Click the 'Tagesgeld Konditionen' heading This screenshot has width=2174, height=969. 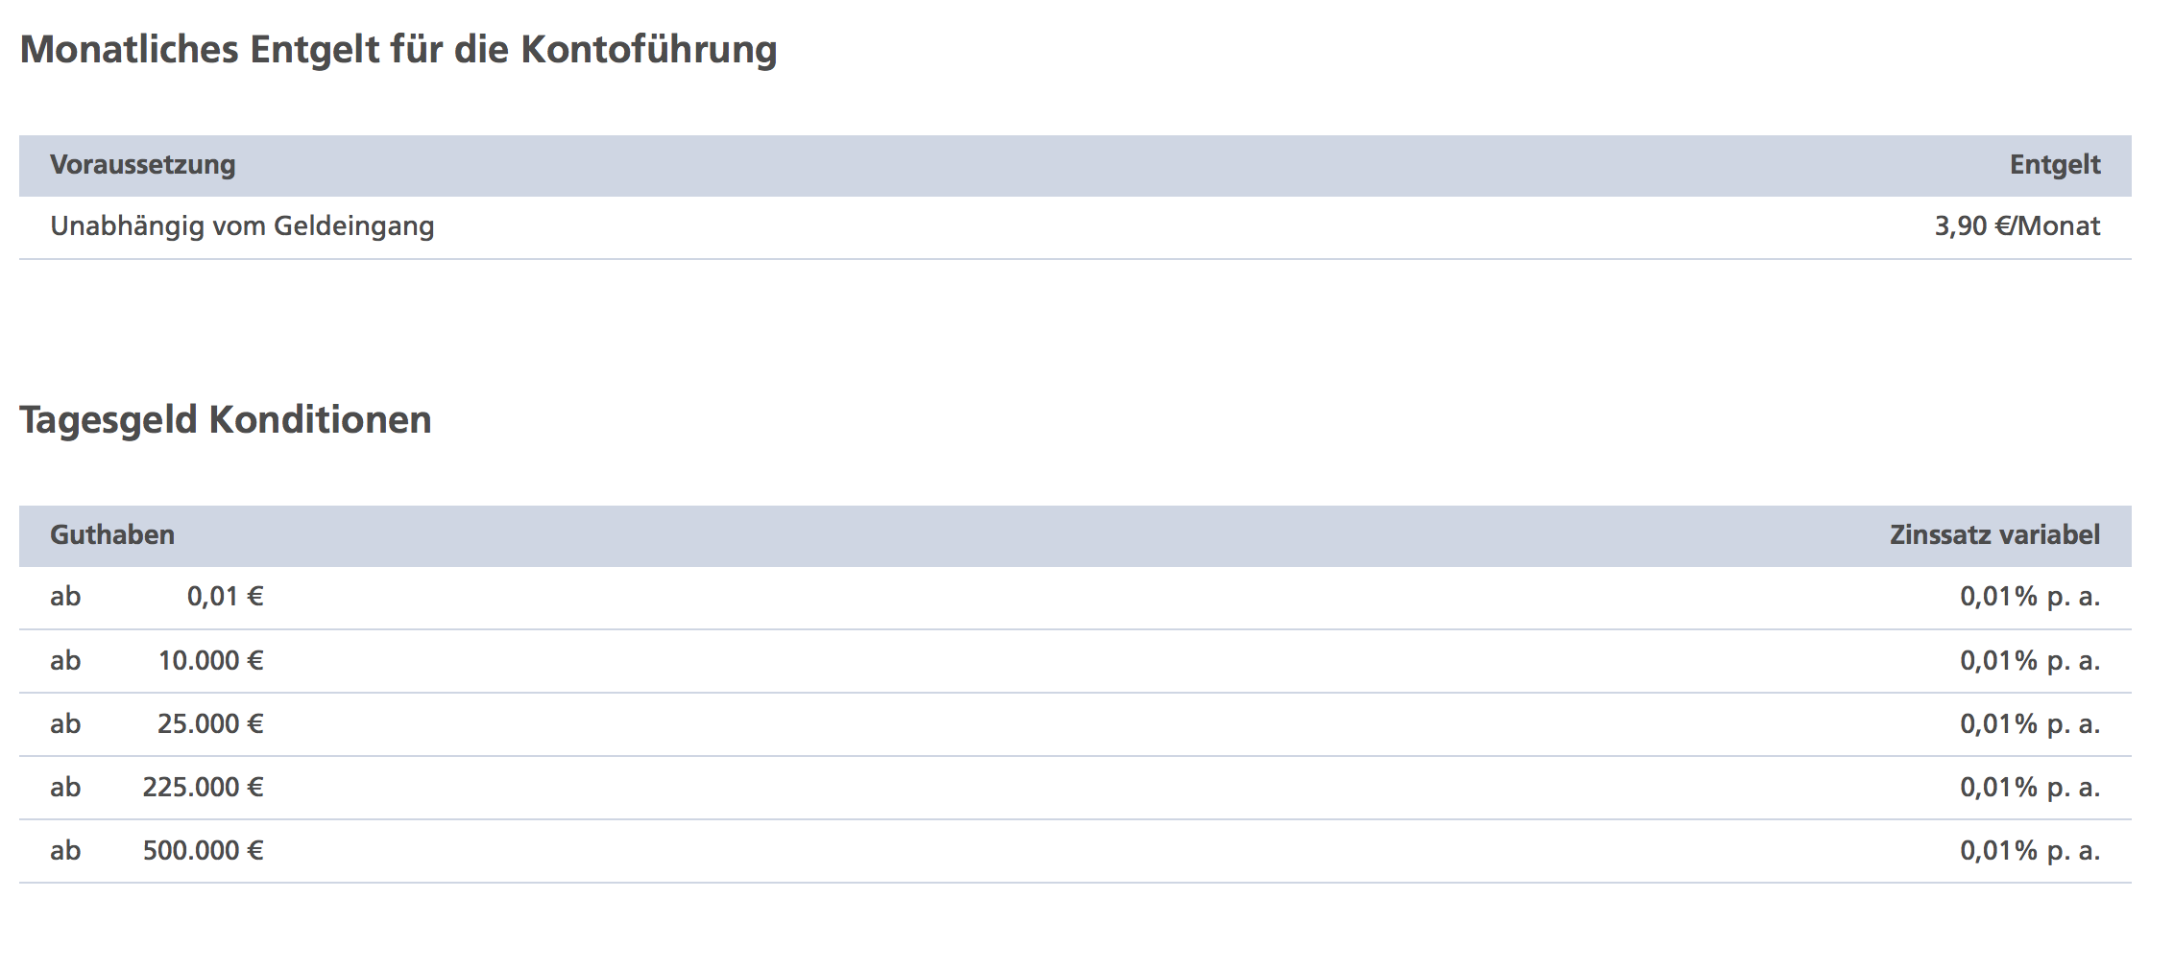pos(226,420)
